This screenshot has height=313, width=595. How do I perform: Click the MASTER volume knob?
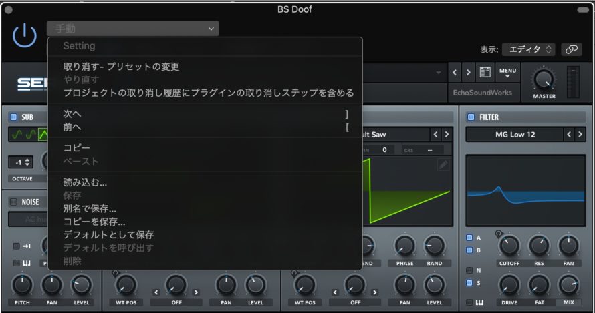[x=544, y=80]
